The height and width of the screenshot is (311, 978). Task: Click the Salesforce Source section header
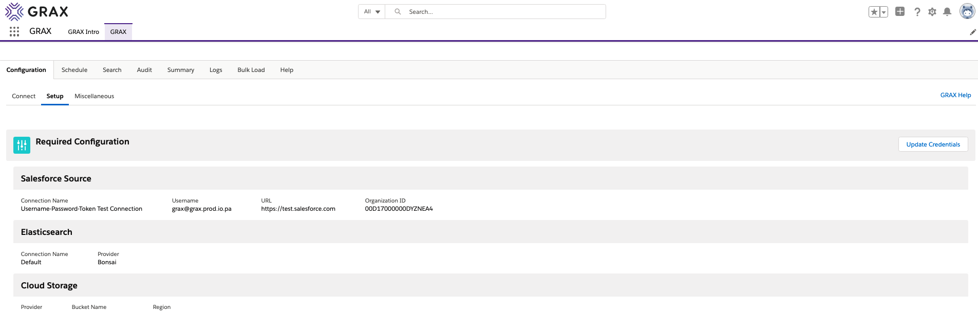[491, 178]
